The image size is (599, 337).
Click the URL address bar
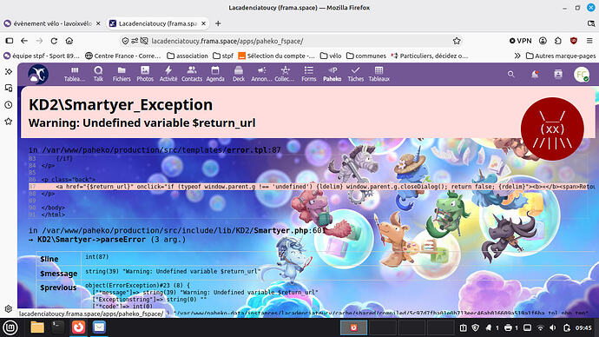pyautogui.click(x=290, y=41)
